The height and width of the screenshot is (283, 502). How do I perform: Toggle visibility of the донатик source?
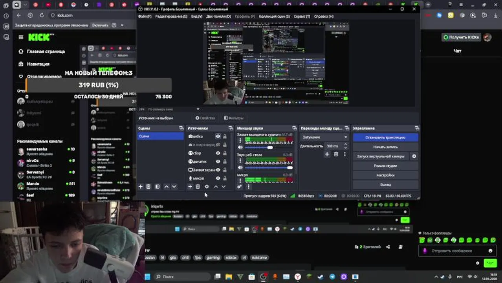(218, 162)
